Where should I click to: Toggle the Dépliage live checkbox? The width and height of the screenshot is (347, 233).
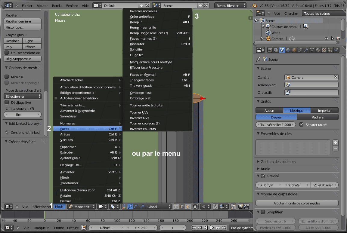(7, 102)
